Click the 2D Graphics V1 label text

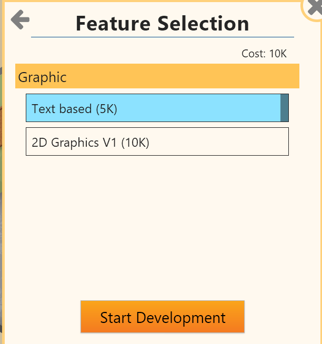[x=90, y=143]
